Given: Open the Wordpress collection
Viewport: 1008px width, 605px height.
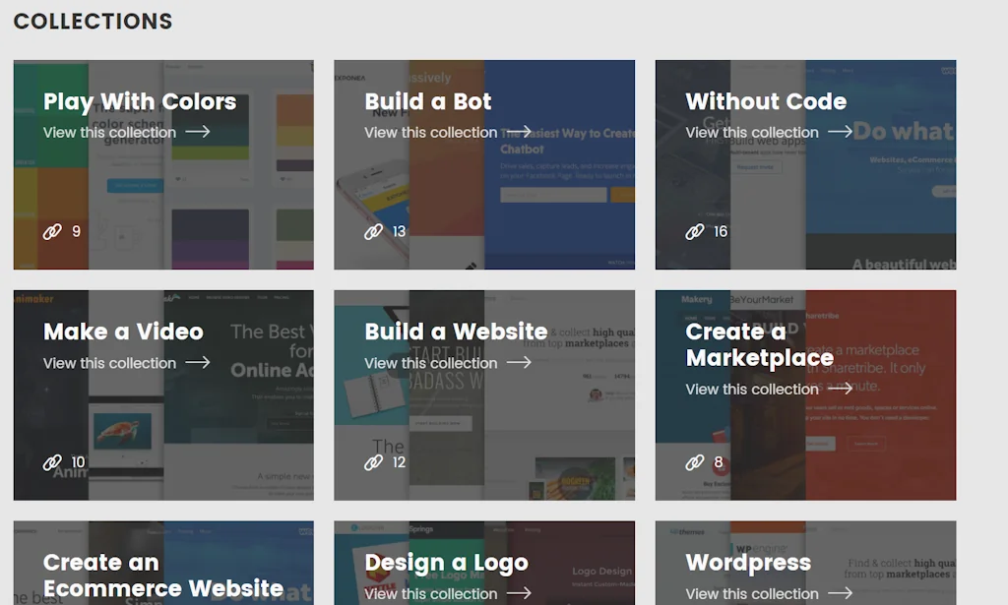Looking at the screenshot, I should coord(753,593).
